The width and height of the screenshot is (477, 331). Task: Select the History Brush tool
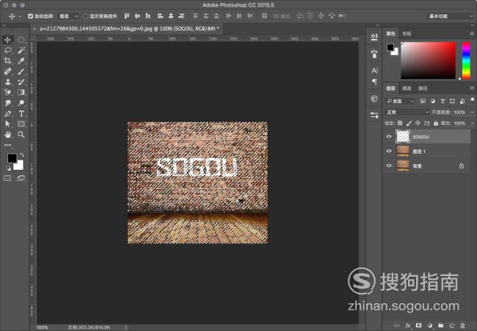click(21, 82)
